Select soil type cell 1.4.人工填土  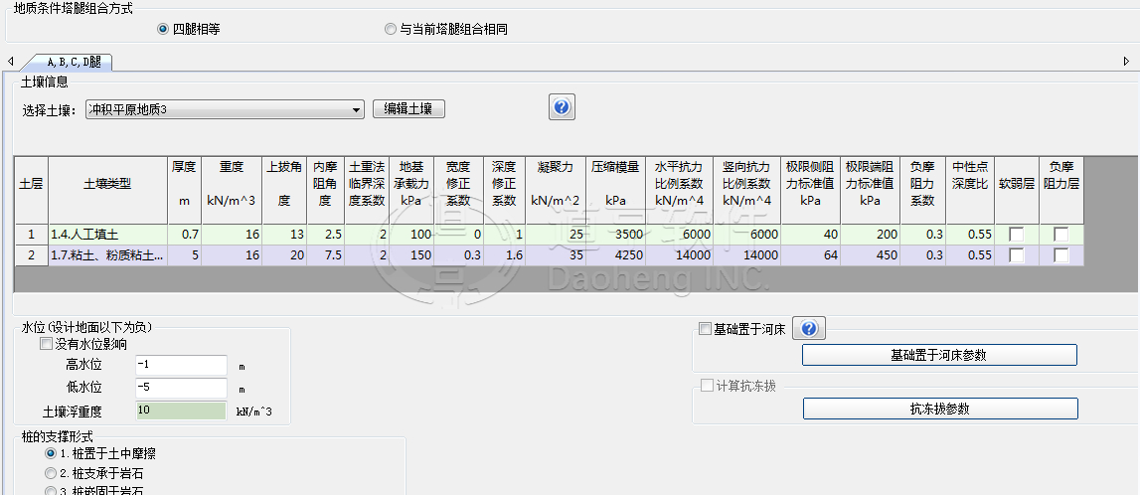tap(107, 235)
